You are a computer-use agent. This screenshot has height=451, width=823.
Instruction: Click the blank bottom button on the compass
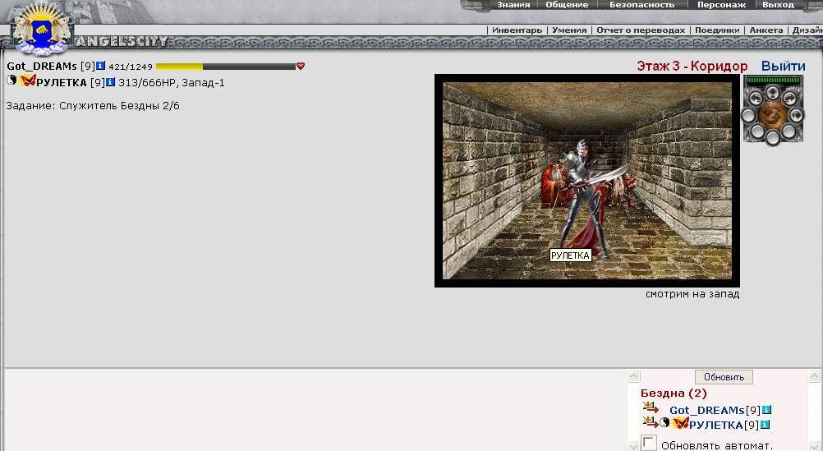(x=773, y=138)
